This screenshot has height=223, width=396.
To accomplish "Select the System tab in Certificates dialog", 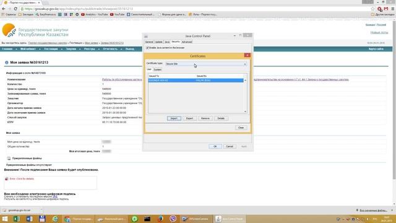I will [157, 69].
